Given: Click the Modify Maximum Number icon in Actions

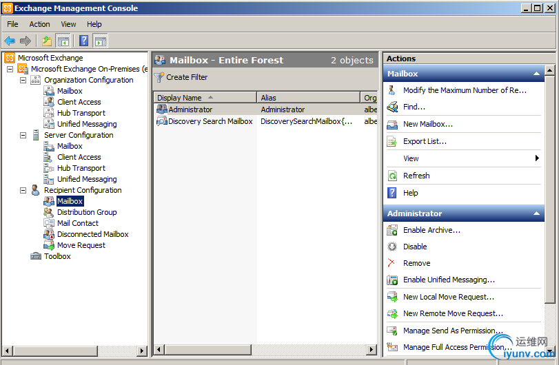Looking at the screenshot, I should pos(392,90).
